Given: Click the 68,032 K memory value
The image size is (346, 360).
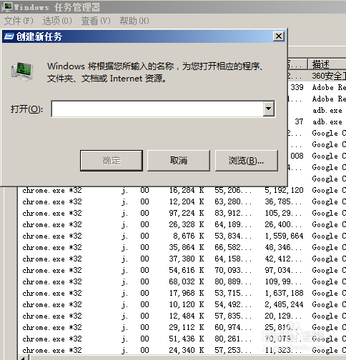Looking at the screenshot, I should (x=187, y=281).
